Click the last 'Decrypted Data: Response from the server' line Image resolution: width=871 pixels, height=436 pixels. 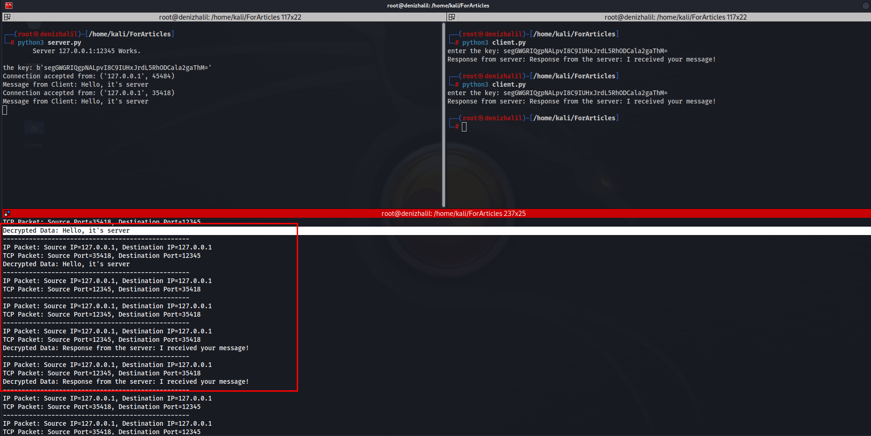pyautogui.click(x=125, y=381)
